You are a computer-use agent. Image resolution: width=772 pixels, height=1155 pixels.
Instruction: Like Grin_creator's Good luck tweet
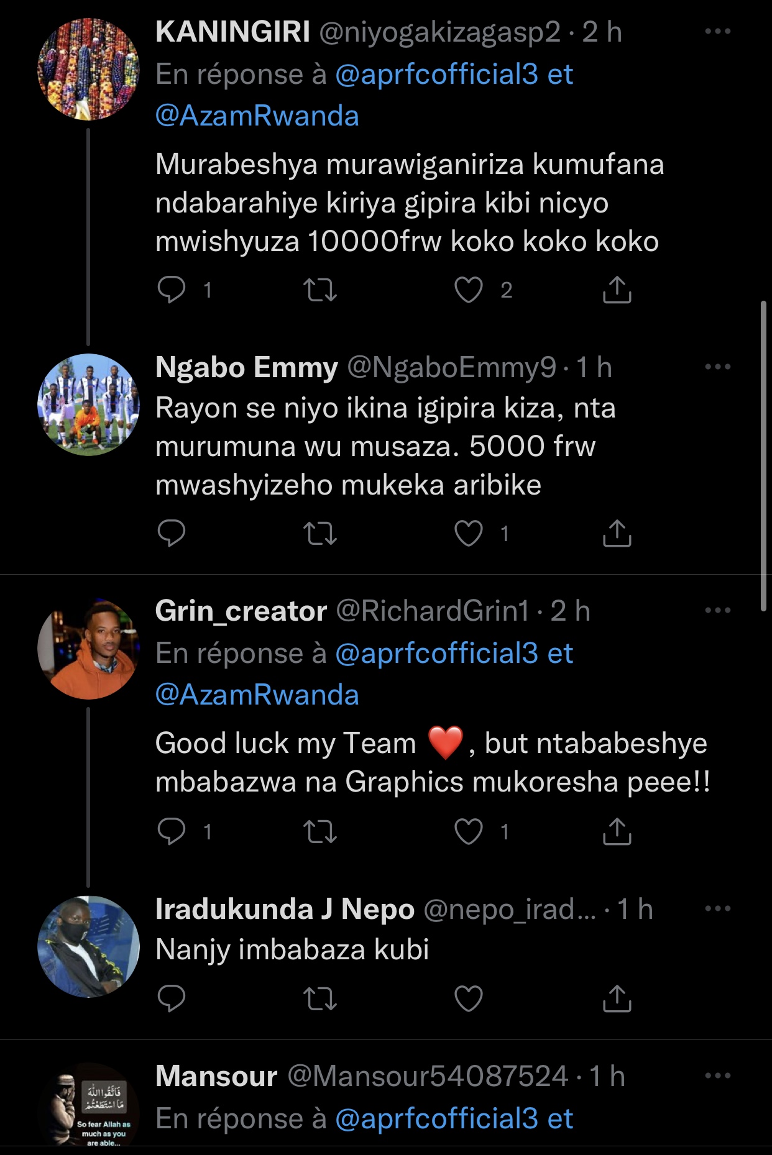point(469,832)
